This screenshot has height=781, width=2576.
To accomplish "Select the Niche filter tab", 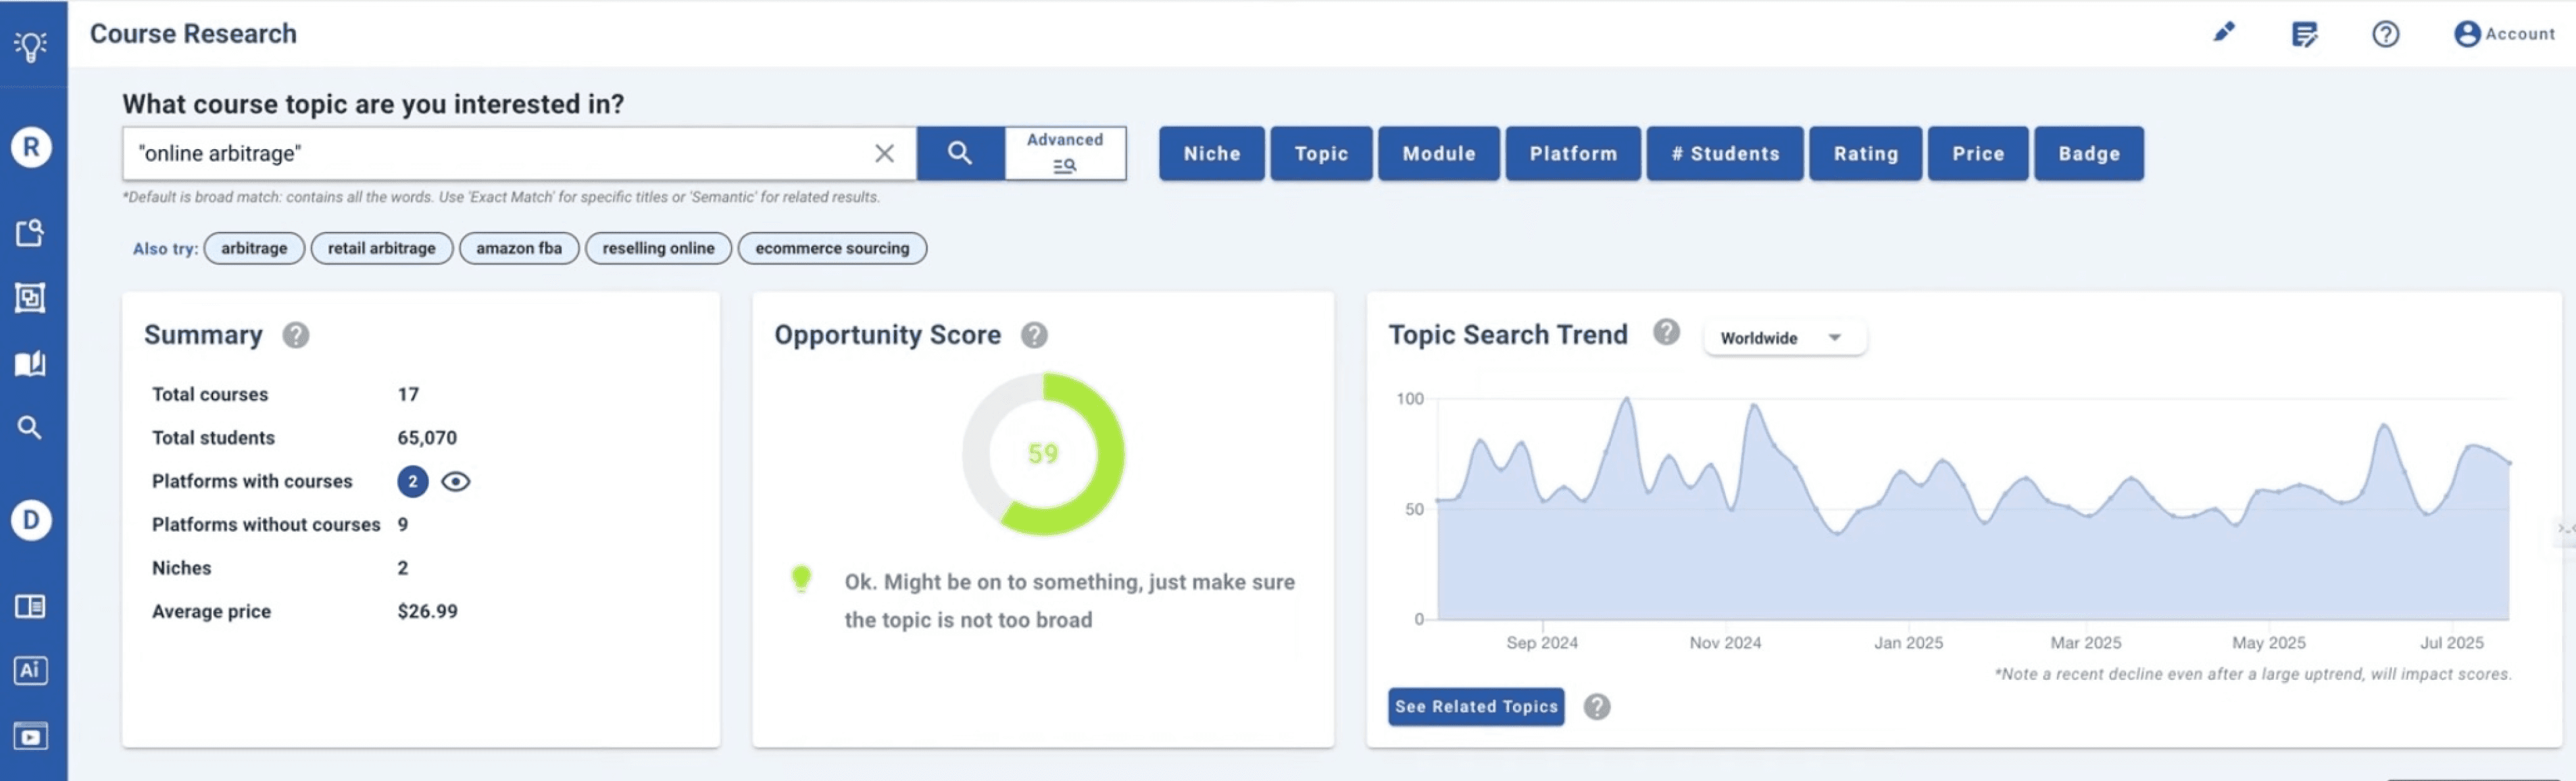I will pos(1211,153).
